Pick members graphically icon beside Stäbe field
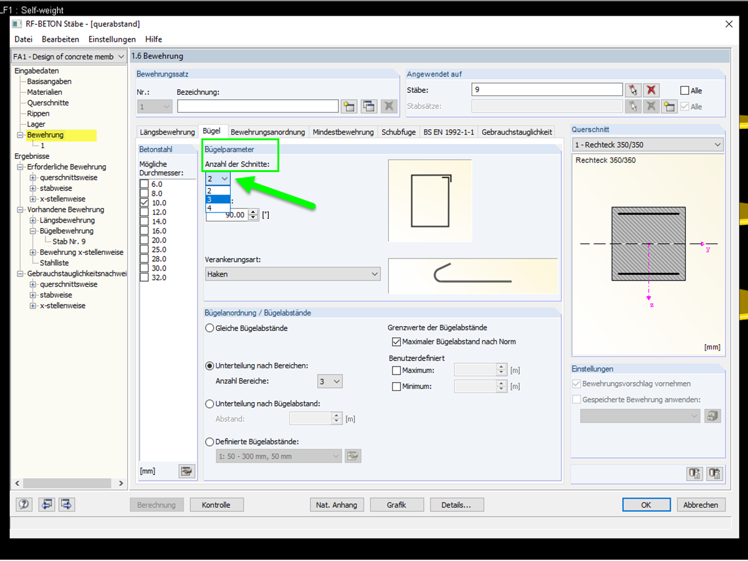 coord(633,90)
